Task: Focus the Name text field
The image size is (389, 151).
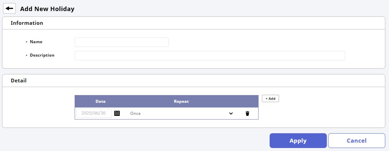Action: pyautogui.click(x=121, y=42)
